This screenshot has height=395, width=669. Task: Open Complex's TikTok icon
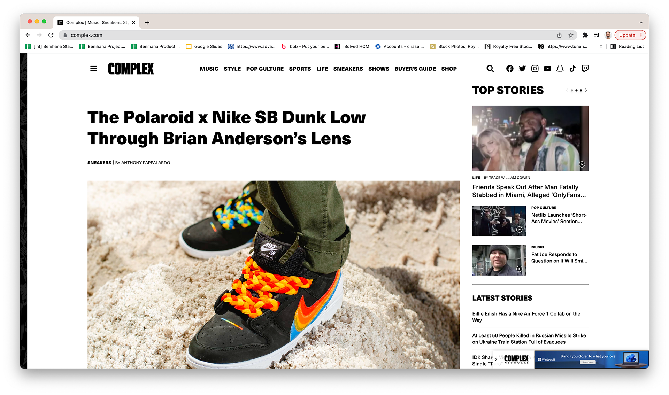[x=572, y=69]
